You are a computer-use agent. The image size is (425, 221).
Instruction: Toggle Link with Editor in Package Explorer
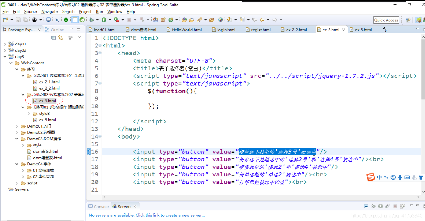pyautogui.click(x=61, y=38)
